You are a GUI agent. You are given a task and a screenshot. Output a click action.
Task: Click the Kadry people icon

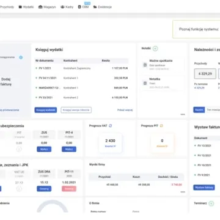point(62,7)
